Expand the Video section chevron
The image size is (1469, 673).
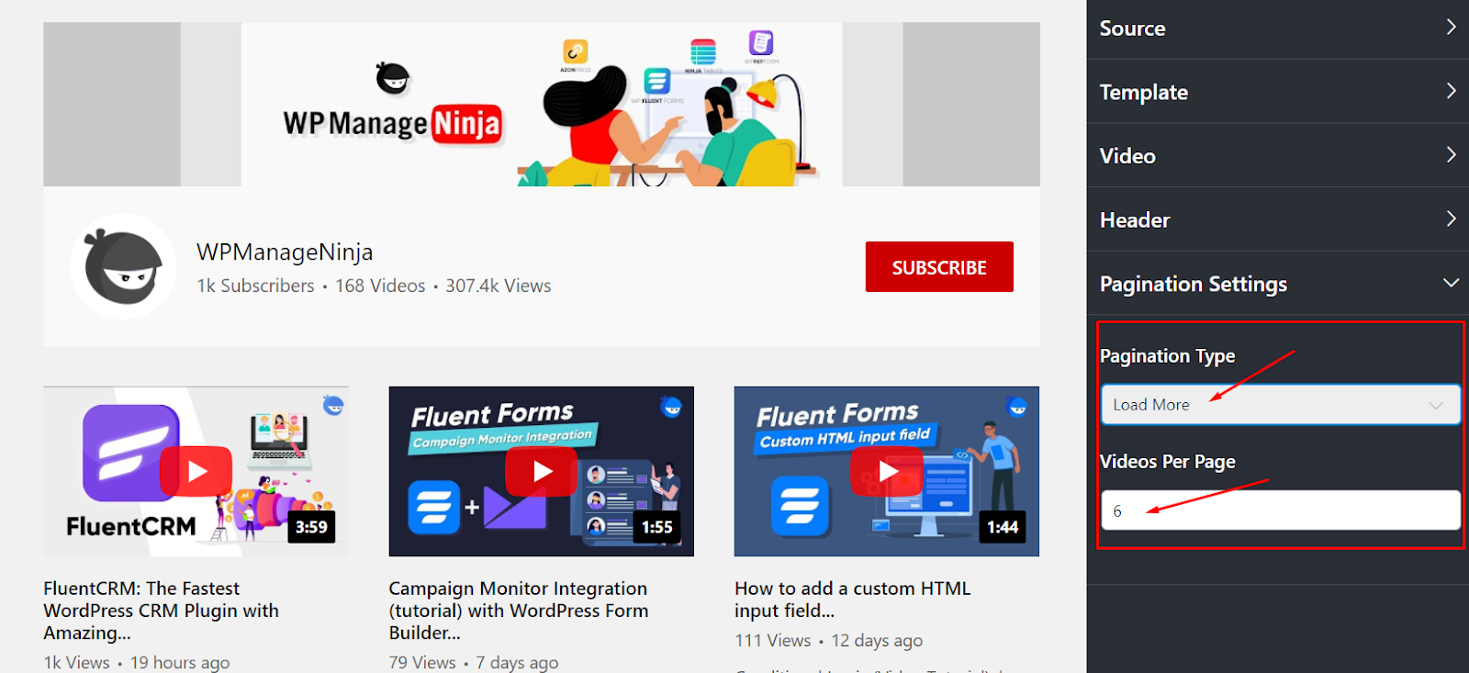pos(1451,154)
